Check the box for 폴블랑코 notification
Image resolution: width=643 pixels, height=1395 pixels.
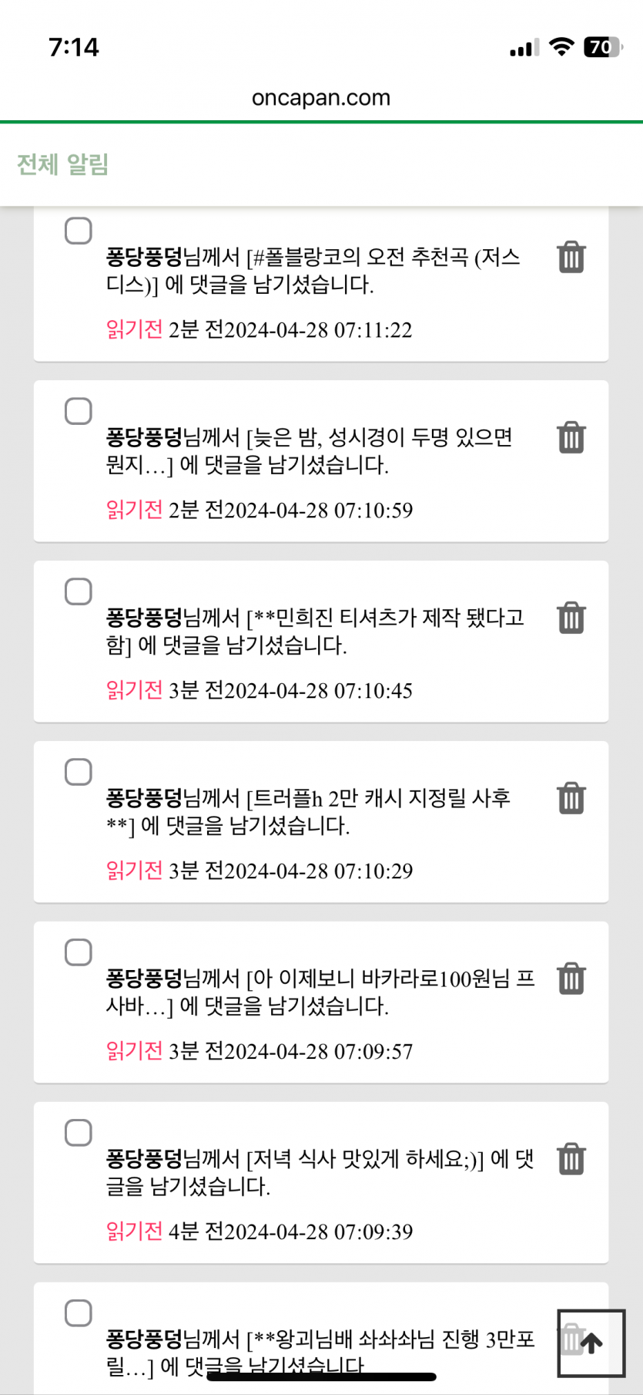(78, 231)
